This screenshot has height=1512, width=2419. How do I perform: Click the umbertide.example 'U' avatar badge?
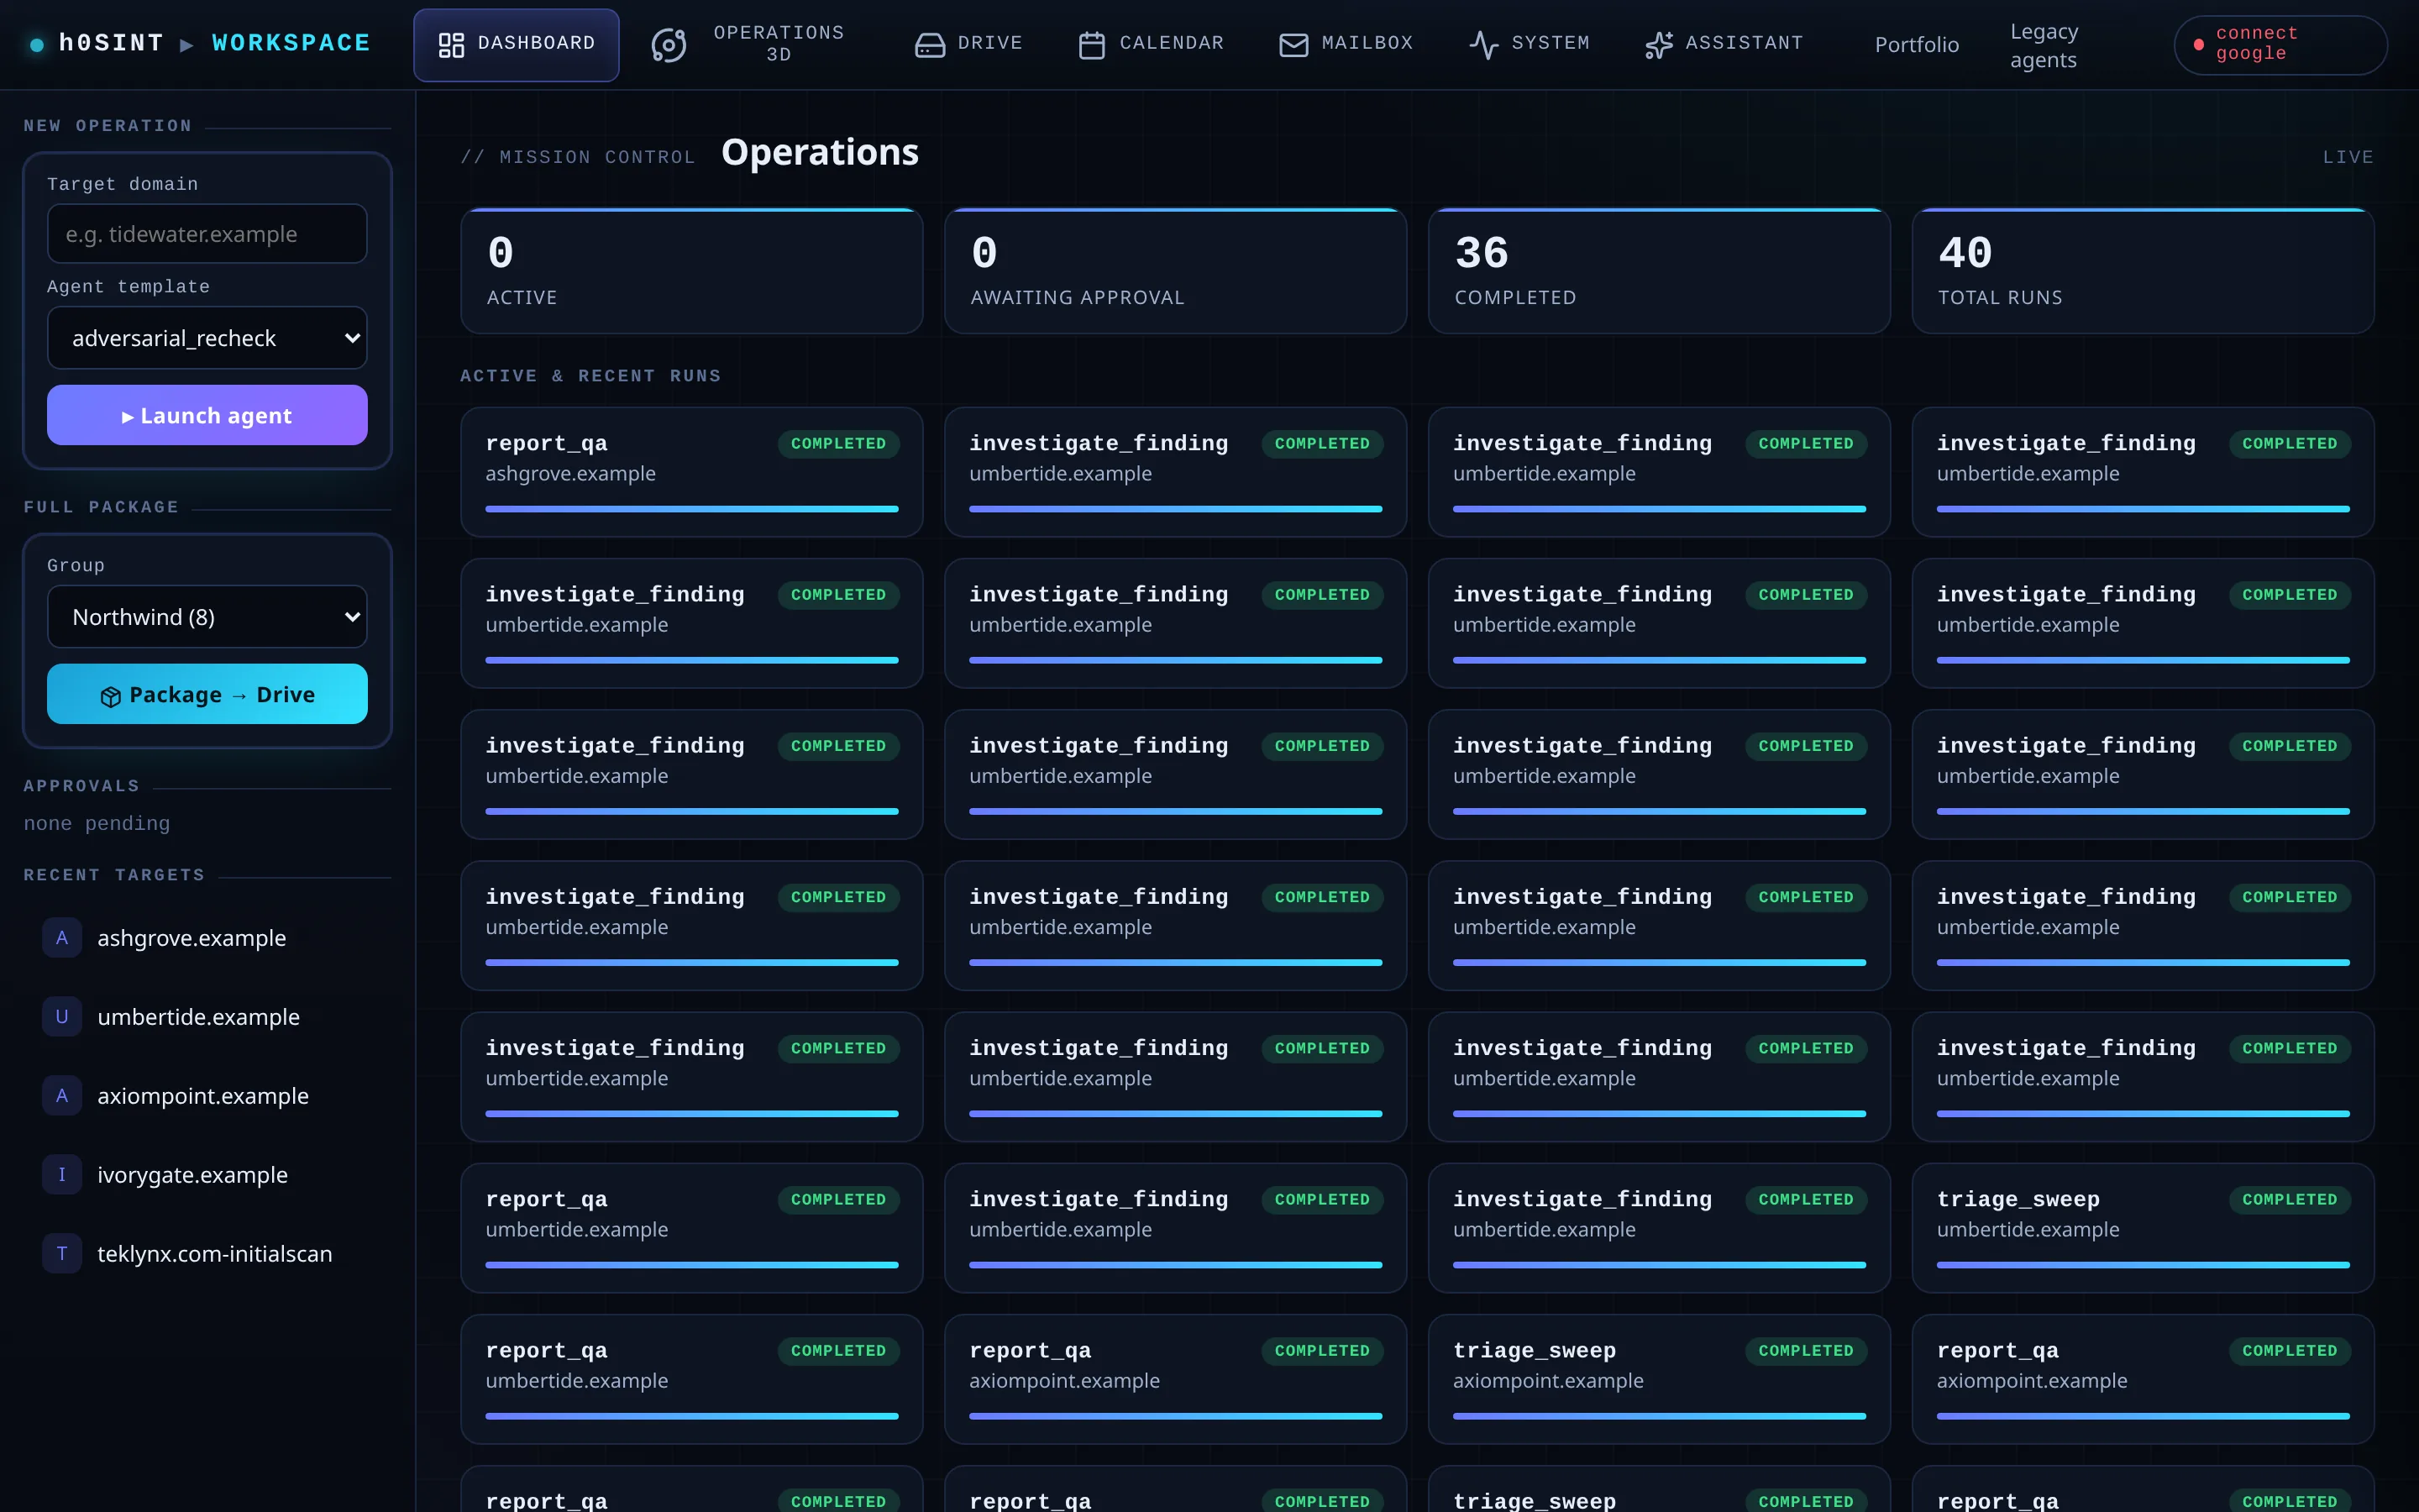point(62,1016)
